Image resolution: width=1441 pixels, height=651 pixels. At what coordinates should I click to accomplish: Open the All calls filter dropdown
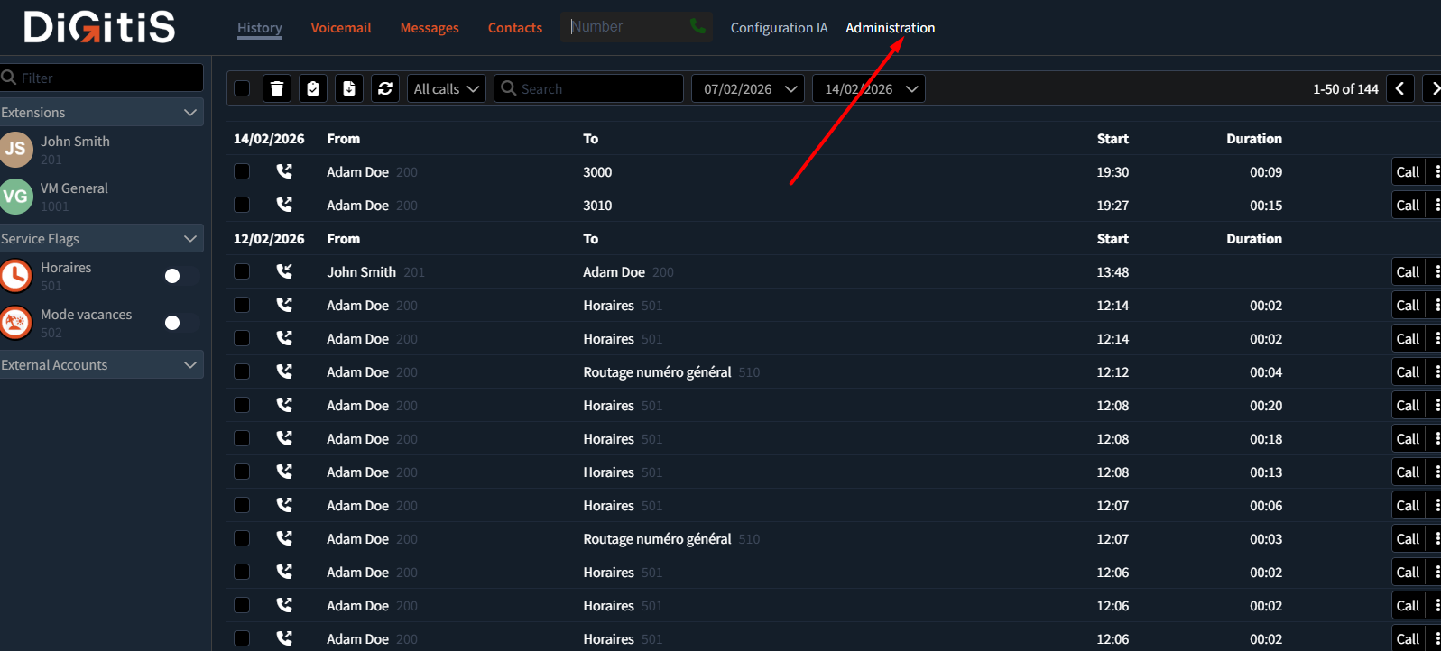tap(446, 88)
